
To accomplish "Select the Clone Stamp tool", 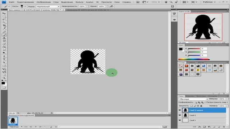I will tap(4, 38).
